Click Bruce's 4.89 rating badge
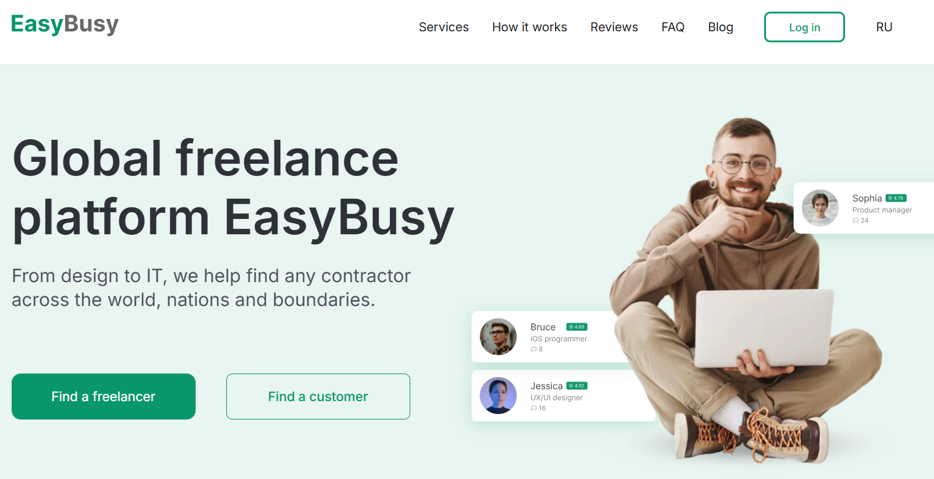The width and height of the screenshot is (934, 479). (x=576, y=327)
